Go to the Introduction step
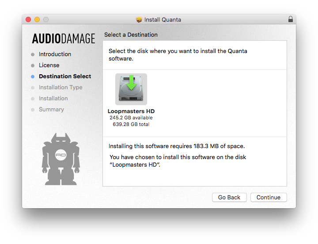The height and width of the screenshot is (244, 318). [x=55, y=54]
